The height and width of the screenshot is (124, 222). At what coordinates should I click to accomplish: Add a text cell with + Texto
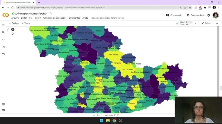tap(26, 23)
